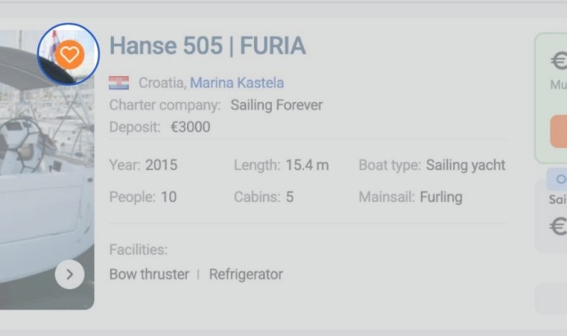The image size is (567, 336).
Task: Click the Cabins 5 detail
Action: coord(289,197)
